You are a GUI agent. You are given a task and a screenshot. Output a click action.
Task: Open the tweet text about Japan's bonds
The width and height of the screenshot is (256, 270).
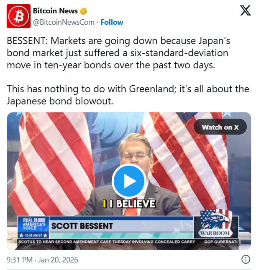(x=118, y=53)
